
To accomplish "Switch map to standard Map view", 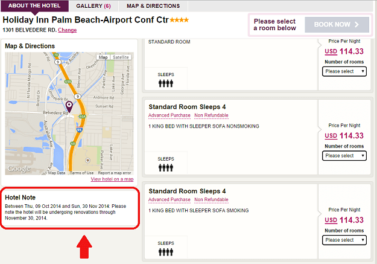I will (x=103, y=57).
